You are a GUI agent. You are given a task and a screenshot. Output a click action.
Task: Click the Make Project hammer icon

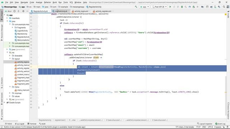[136, 7]
